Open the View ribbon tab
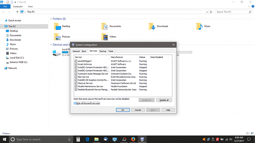This screenshot has height=143, width=255. pos(30,6)
